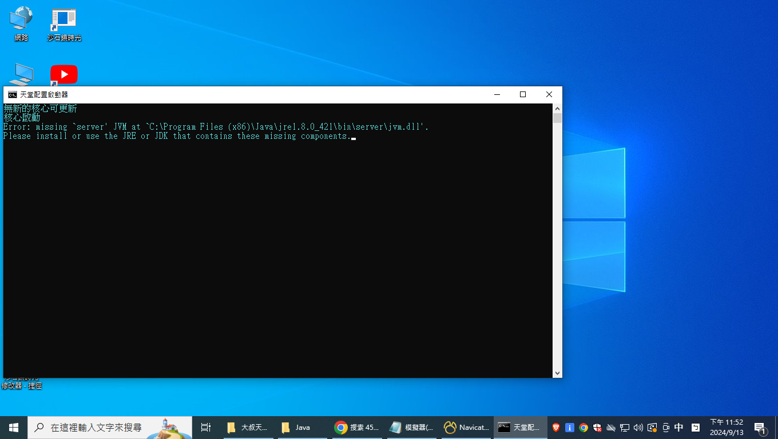Switch to the Chrome 搜索 taskbar item
This screenshot has width=778, height=439.
coord(356,428)
